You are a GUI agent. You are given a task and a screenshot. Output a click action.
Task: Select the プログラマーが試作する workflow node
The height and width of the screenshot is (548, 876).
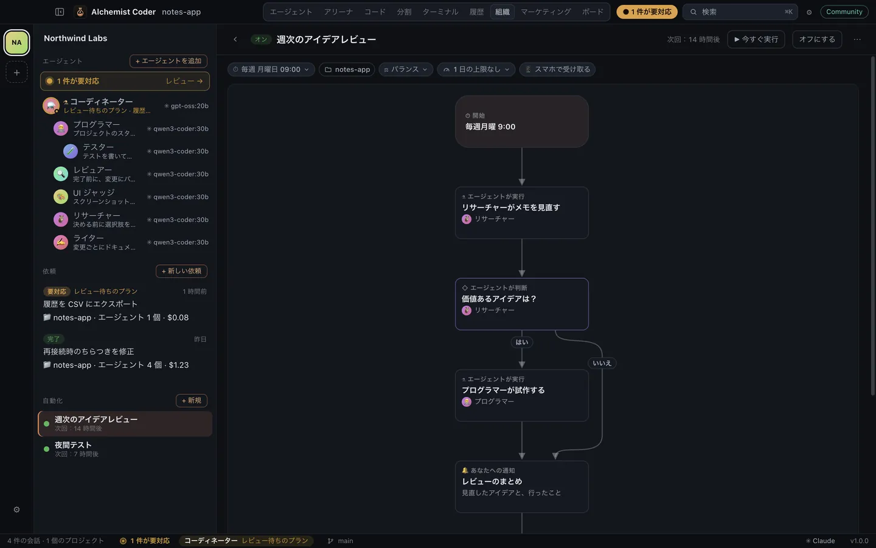pyautogui.click(x=522, y=395)
